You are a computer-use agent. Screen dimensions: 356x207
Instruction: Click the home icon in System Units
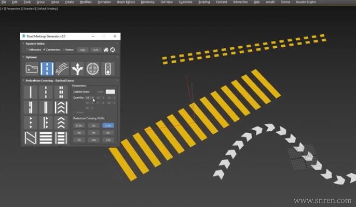[106, 50]
